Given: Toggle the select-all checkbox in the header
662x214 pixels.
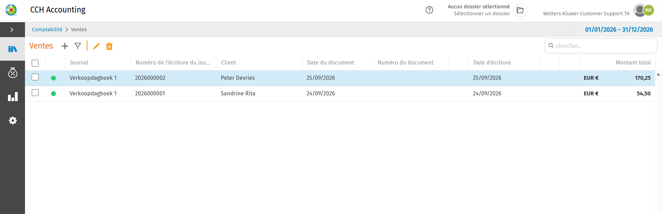Looking at the screenshot, I should 35,63.
